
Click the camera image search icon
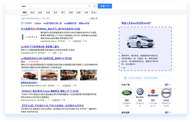[x=95, y=6]
